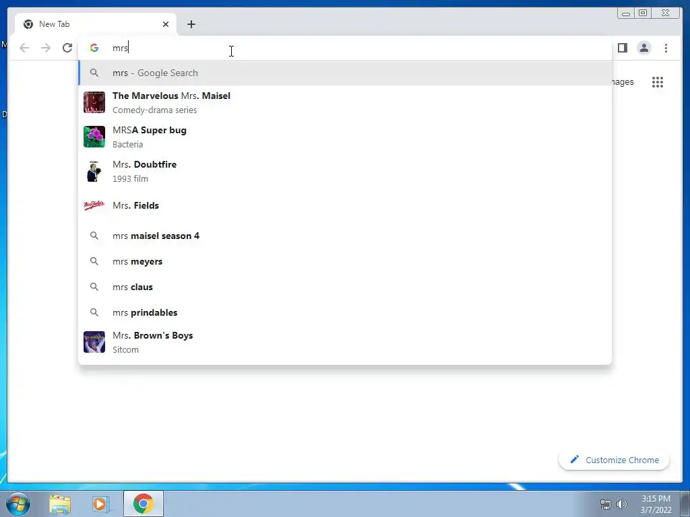The width and height of the screenshot is (690, 517).
Task: Click the browser back arrow
Action: (24, 48)
